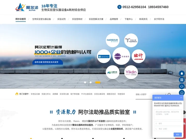This screenshot has height=139, width=186.
Task: Click the 发酵罐 keyword link
Action: click(55, 94)
